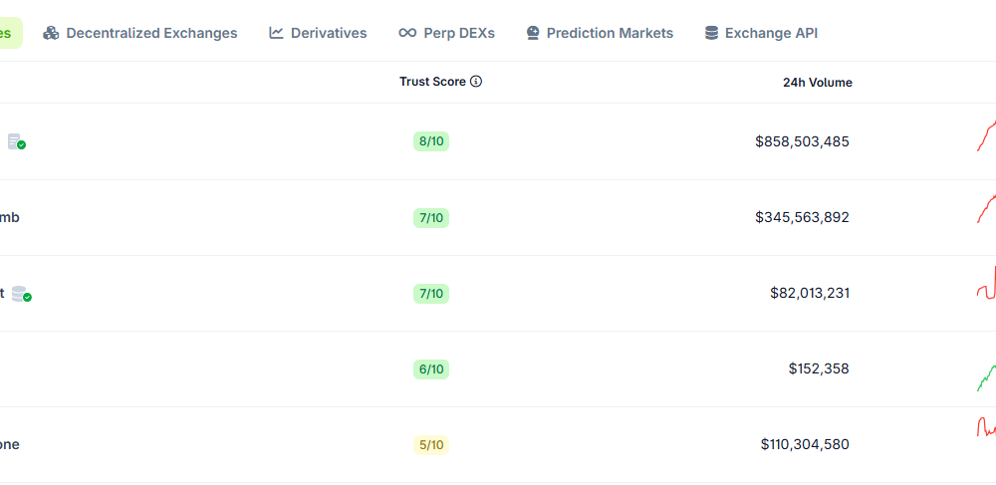Open the first row's red volume sparkline
This screenshot has height=485, width=996.
tap(986, 136)
